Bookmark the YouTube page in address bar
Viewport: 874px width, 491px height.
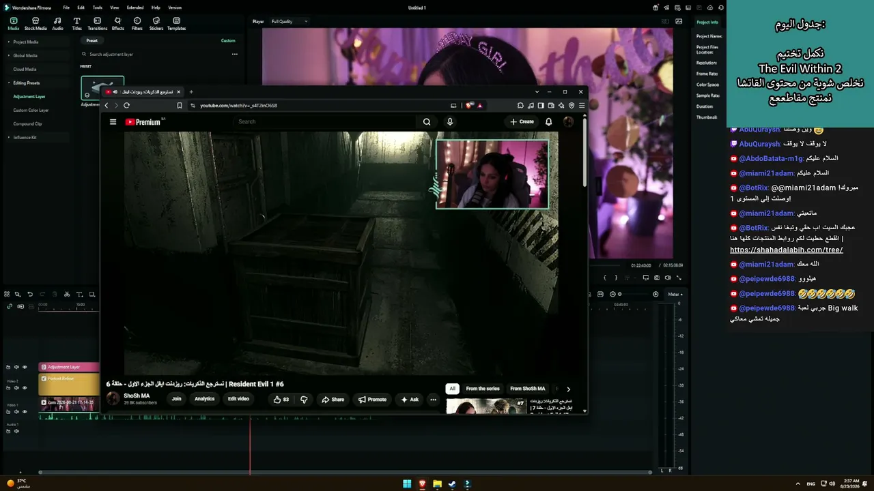click(180, 106)
